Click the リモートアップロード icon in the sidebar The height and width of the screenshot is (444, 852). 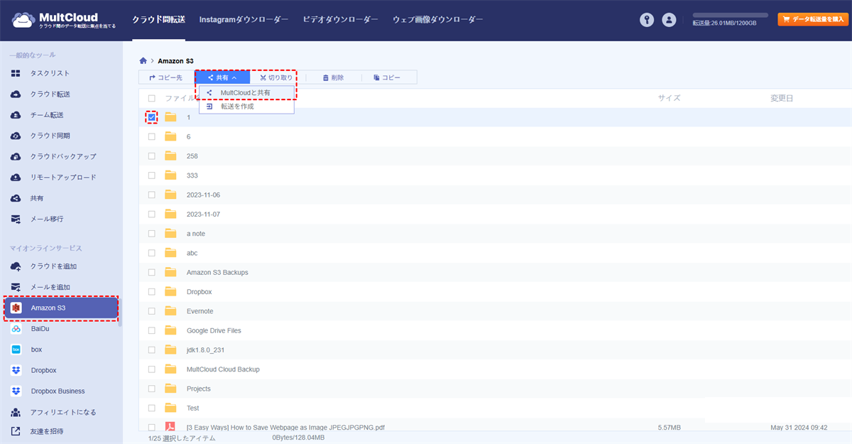tap(16, 178)
